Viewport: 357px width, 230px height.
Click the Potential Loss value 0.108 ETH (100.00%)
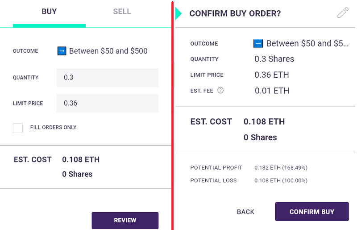point(281,180)
